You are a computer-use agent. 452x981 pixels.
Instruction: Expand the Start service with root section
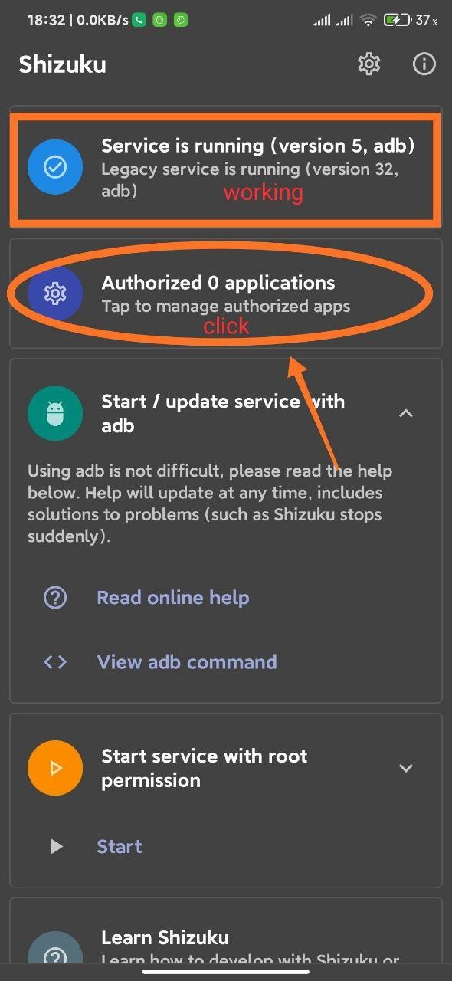(406, 768)
